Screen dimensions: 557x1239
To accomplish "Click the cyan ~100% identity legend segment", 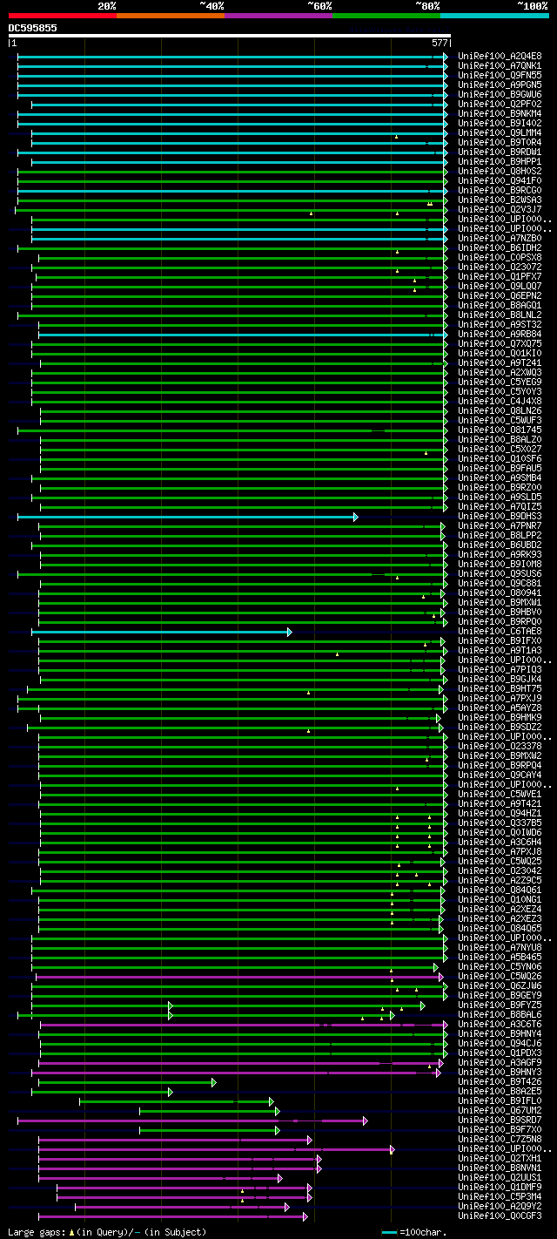I will coord(493,16).
